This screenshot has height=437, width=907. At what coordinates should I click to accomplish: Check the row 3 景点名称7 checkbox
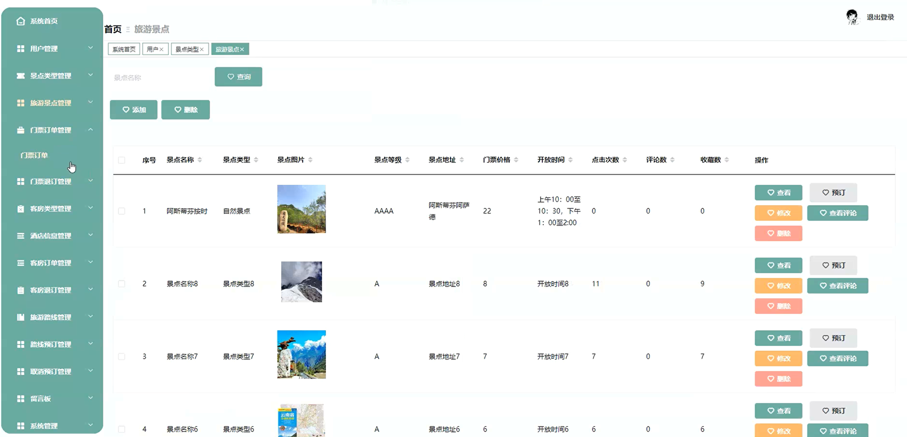[x=121, y=356]
